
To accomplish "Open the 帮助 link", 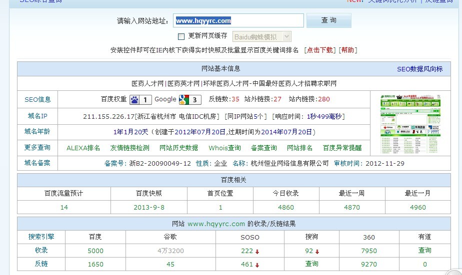I will [x=347, y=50].
